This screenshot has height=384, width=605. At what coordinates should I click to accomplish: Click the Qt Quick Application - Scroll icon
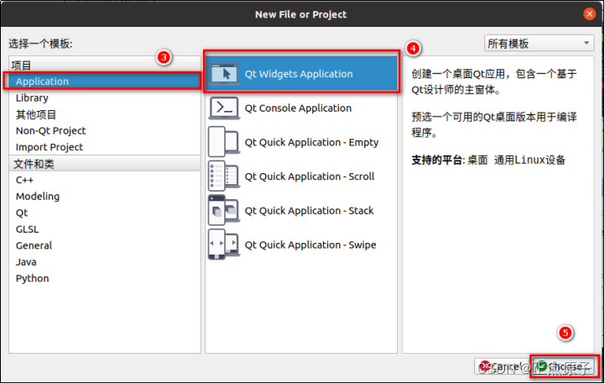coord(224,176)
